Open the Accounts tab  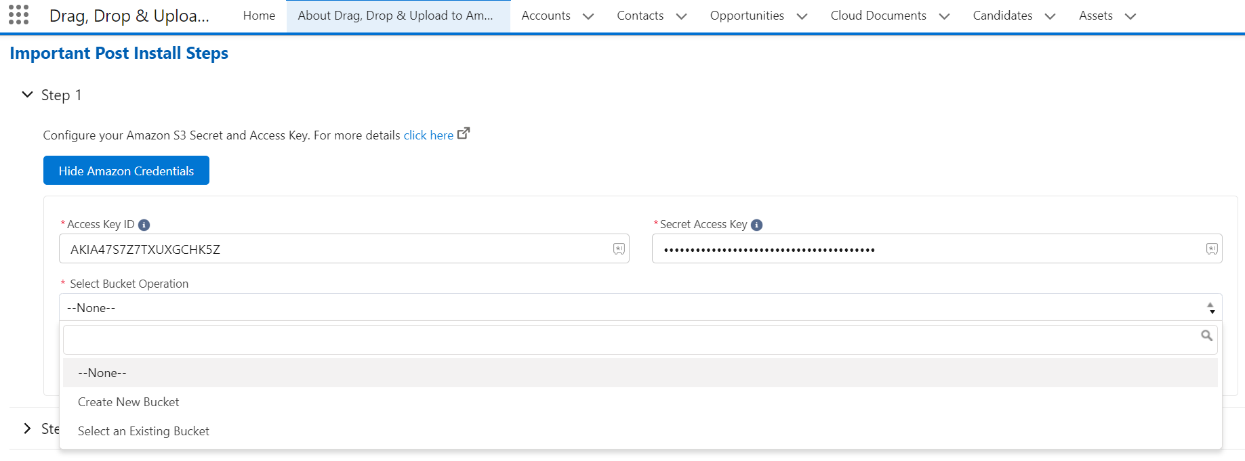[546, 16]
